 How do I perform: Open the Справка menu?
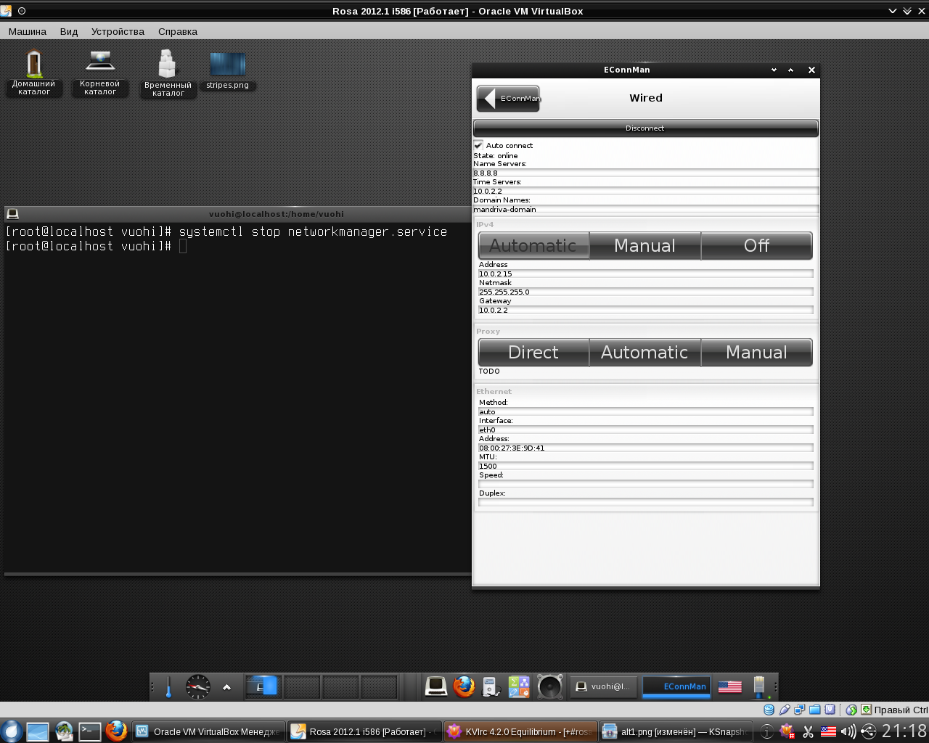pyautogui.click(x=178, y=32)
